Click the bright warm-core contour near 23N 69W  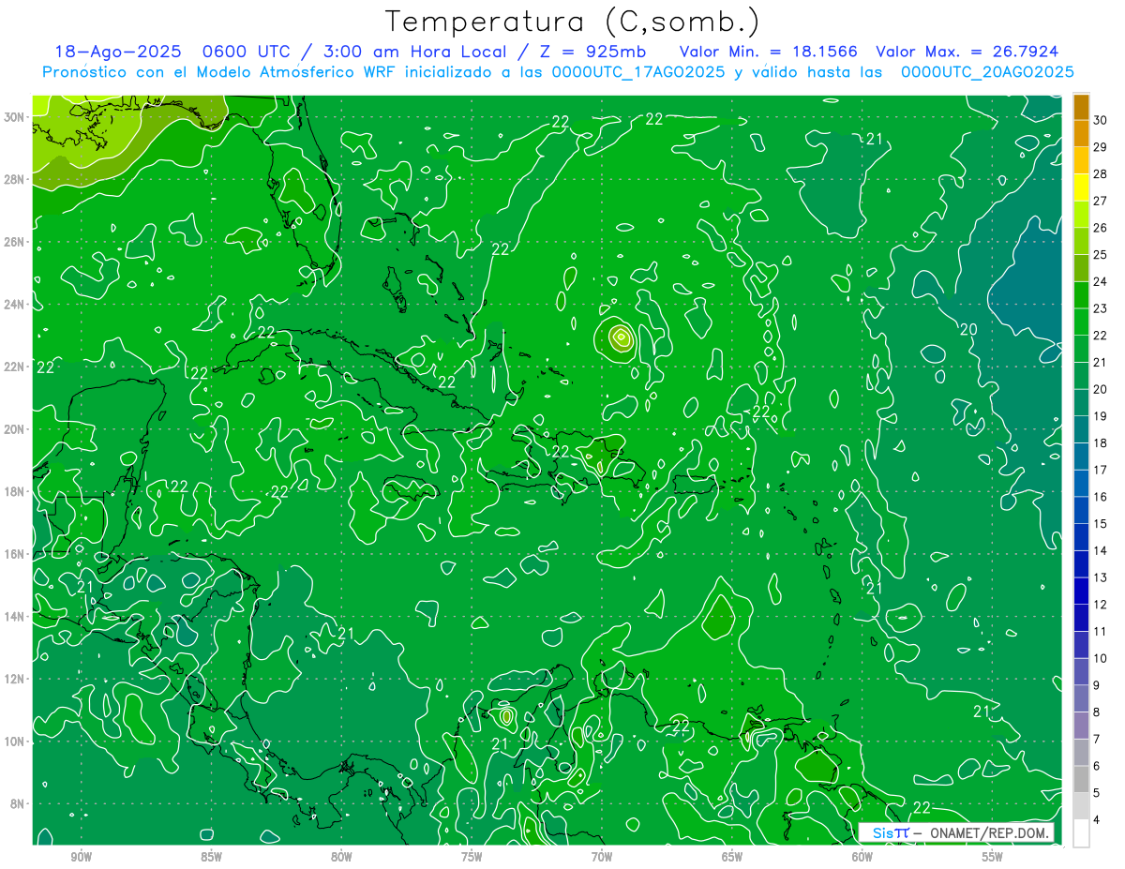[x=620, y=337]
